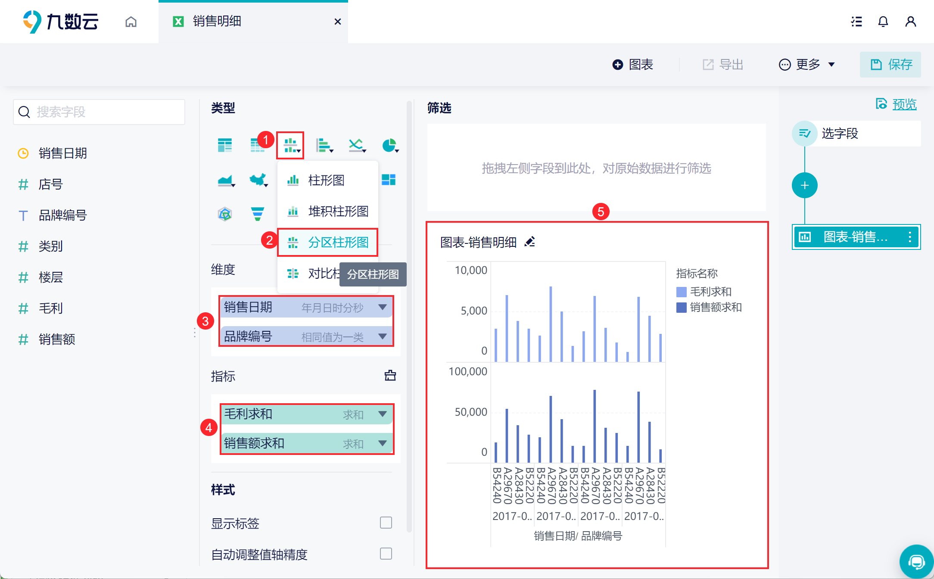
Task: Open the pie chart type icon
Action: coord(390,146)
